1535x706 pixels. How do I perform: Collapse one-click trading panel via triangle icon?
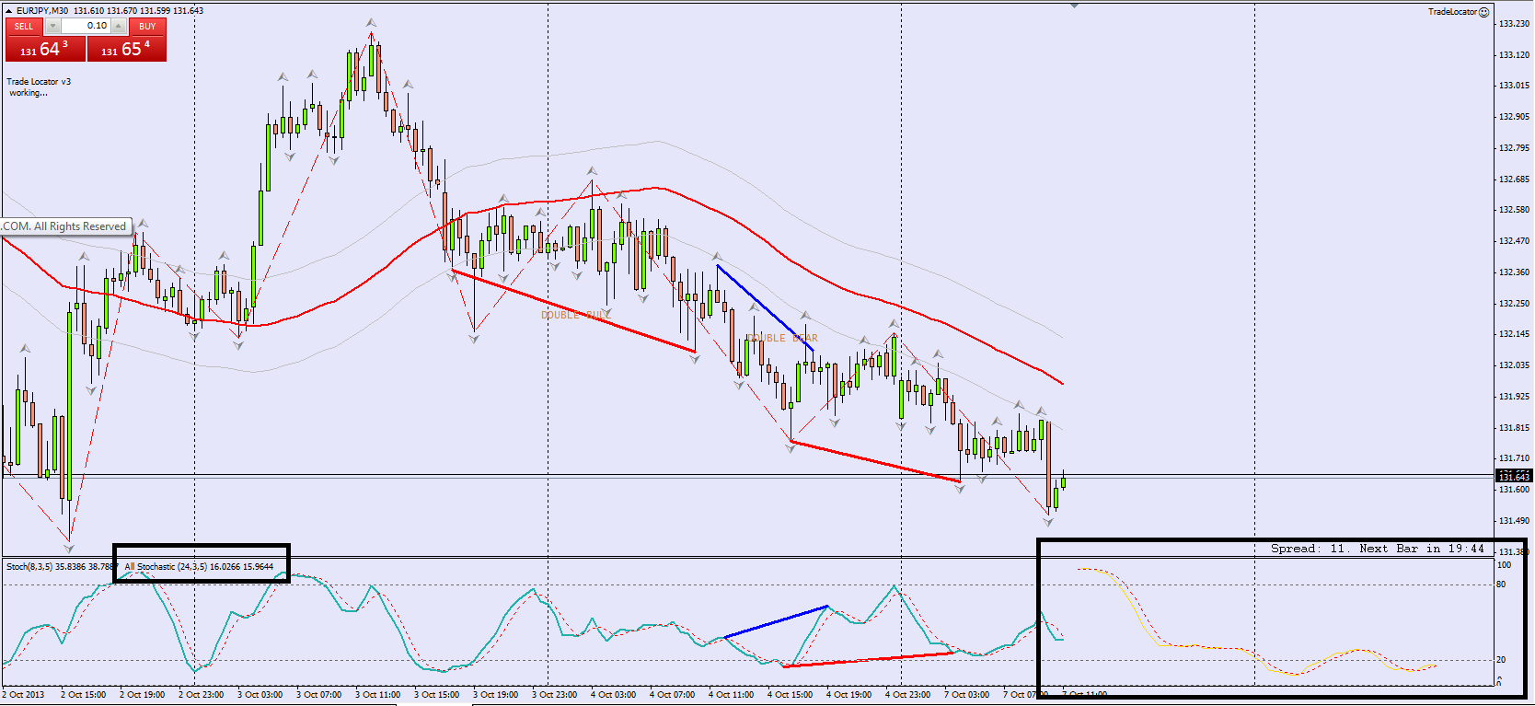tap(8, 11)
